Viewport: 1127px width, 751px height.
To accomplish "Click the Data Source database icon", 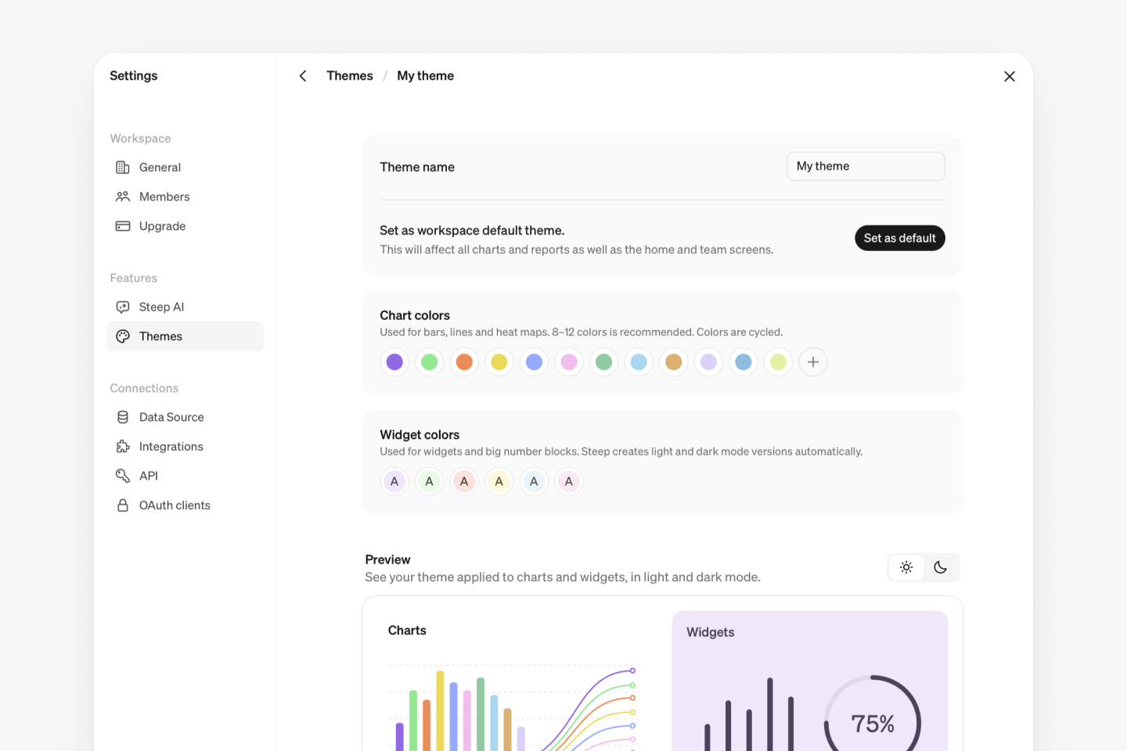I will tap(123, 417).
